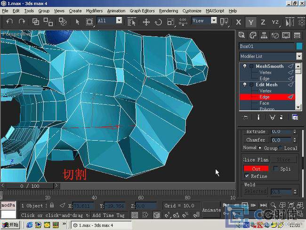This screenshot has height=230, width=306.
Task: Choose the Bind to Space Warp tool
Action: [63, 22]
